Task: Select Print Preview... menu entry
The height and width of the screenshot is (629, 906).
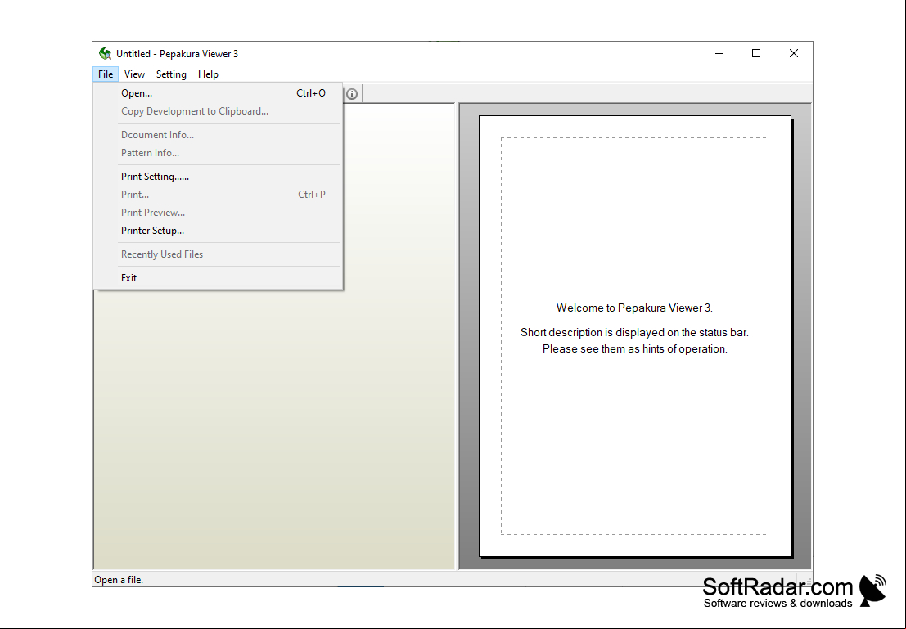Action: (219, 212)
